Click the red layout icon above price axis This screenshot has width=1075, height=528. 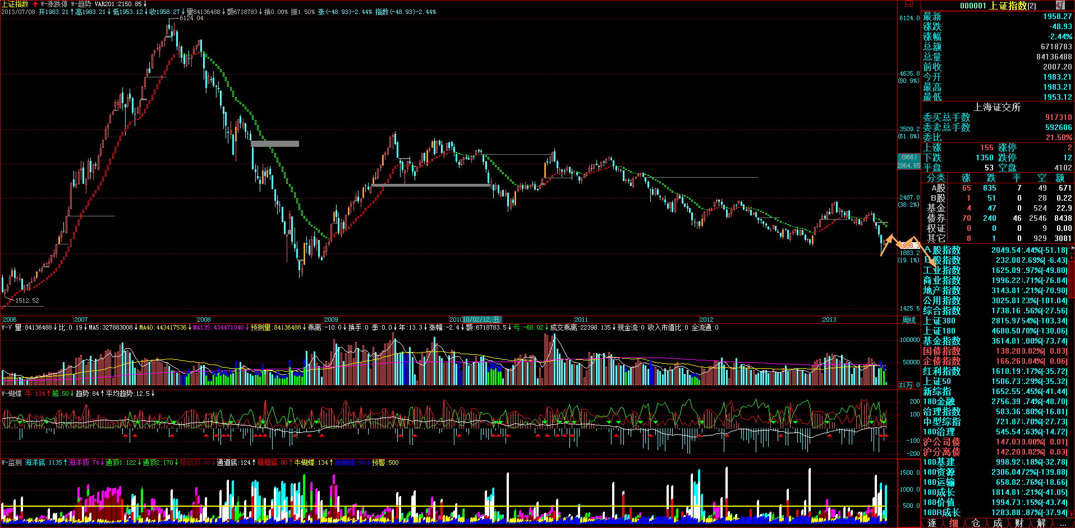(909, 4)
